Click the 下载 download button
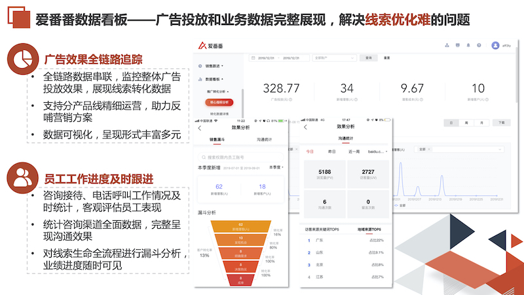 [x=502, y=123]
